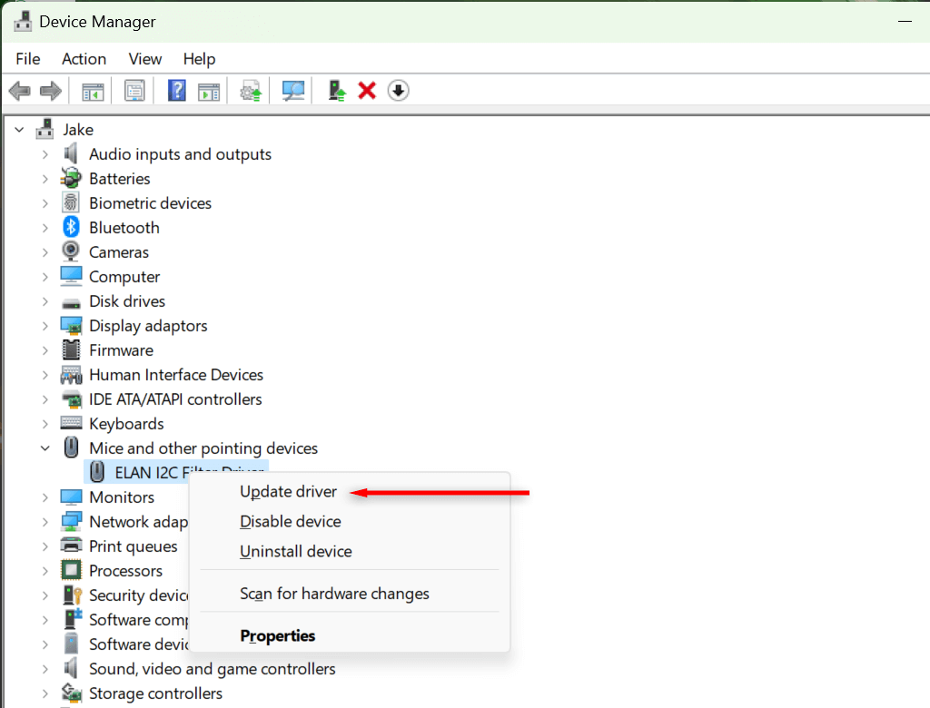Viewport: 930px width, 708px height.
Task: Click the ELAN I2C Filter Driver mouse icon
Action: (97, 472)
